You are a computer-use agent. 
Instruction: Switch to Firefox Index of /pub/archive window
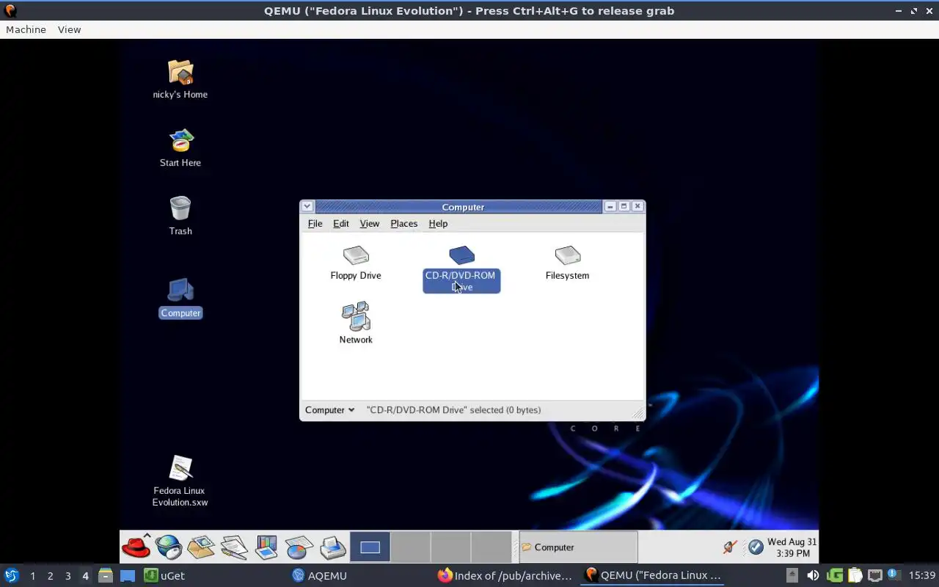click(506, 575)
